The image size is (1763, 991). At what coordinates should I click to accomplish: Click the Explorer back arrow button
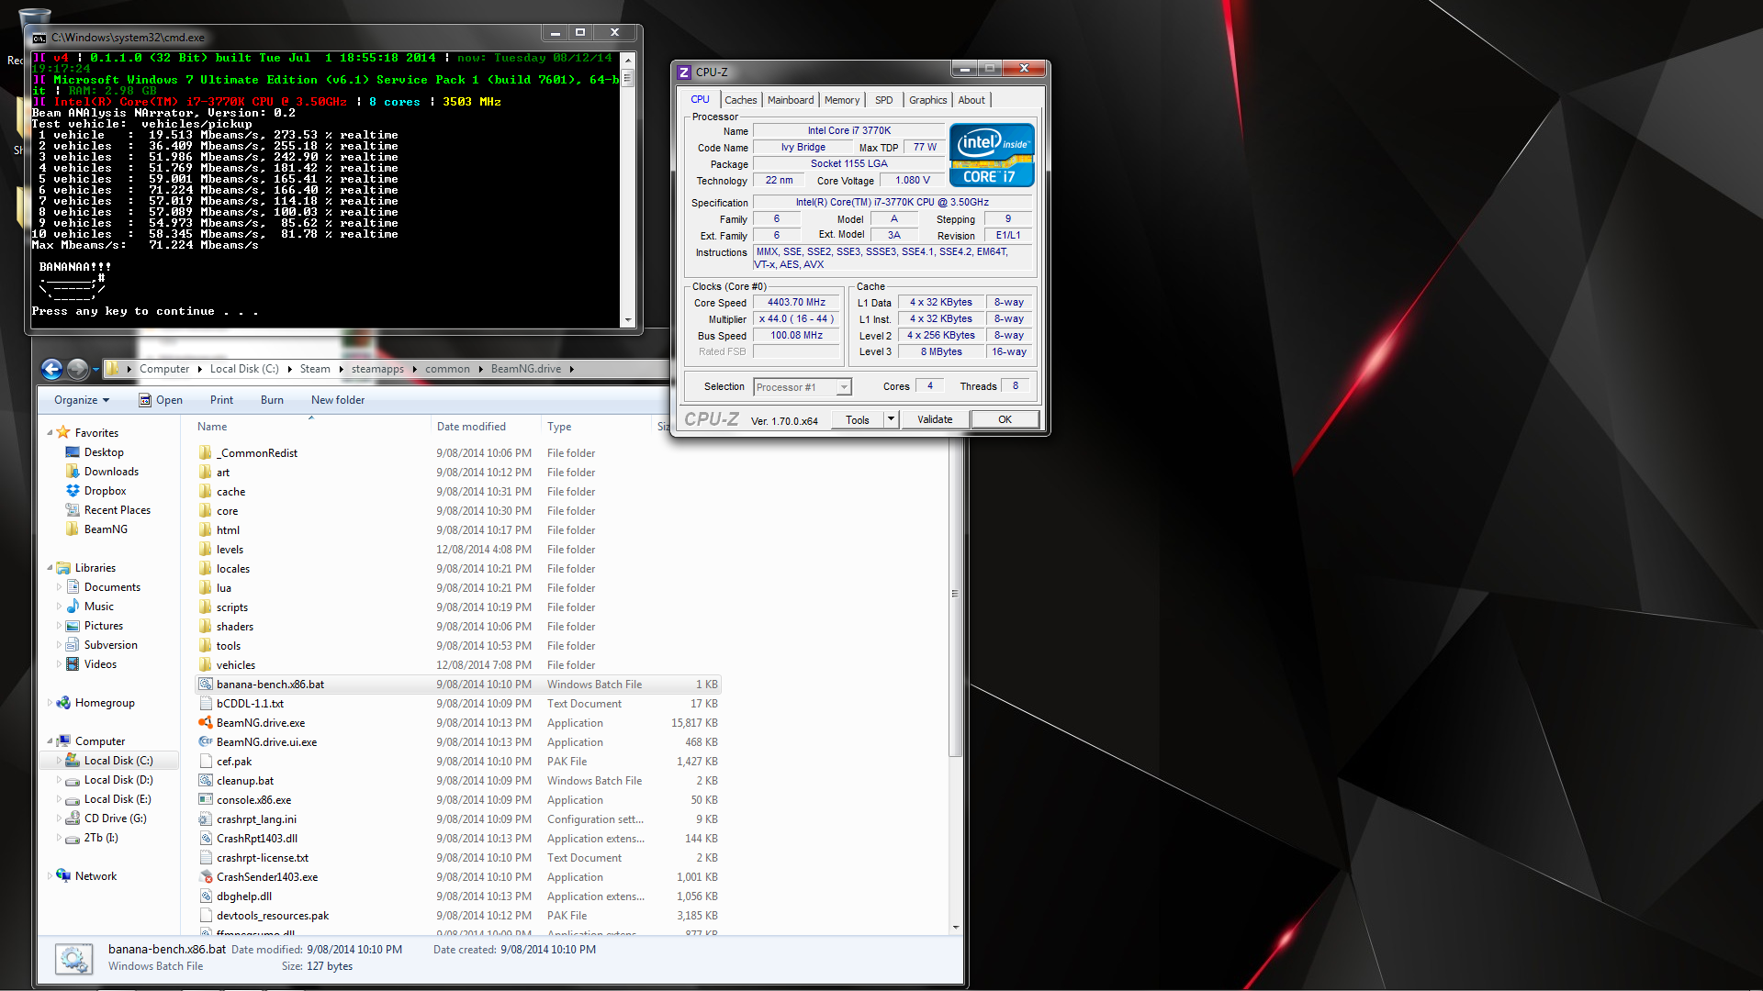point(52,369)
